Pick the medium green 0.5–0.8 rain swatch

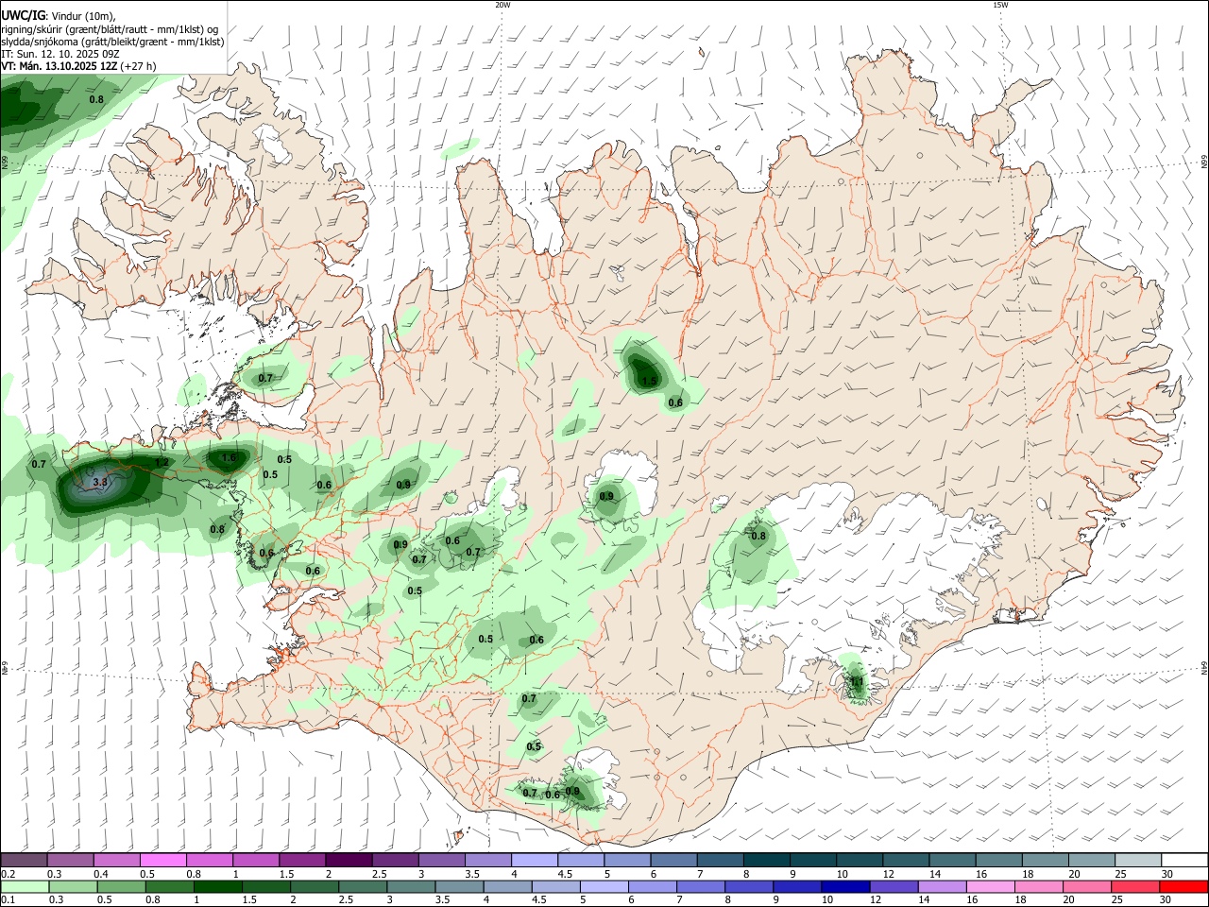[x=121, y=886]
